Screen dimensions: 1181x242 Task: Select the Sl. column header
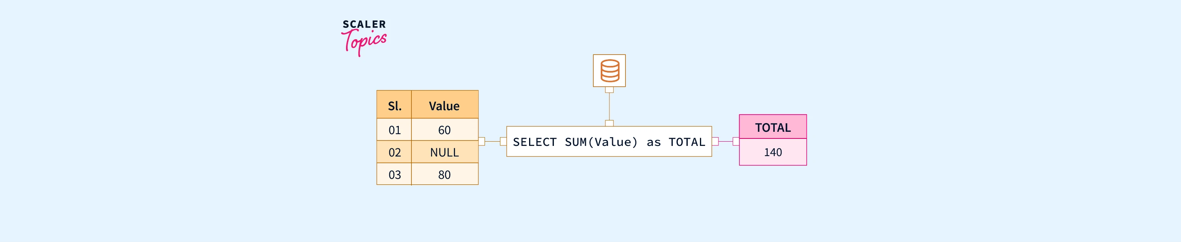(x=394, y=106)
